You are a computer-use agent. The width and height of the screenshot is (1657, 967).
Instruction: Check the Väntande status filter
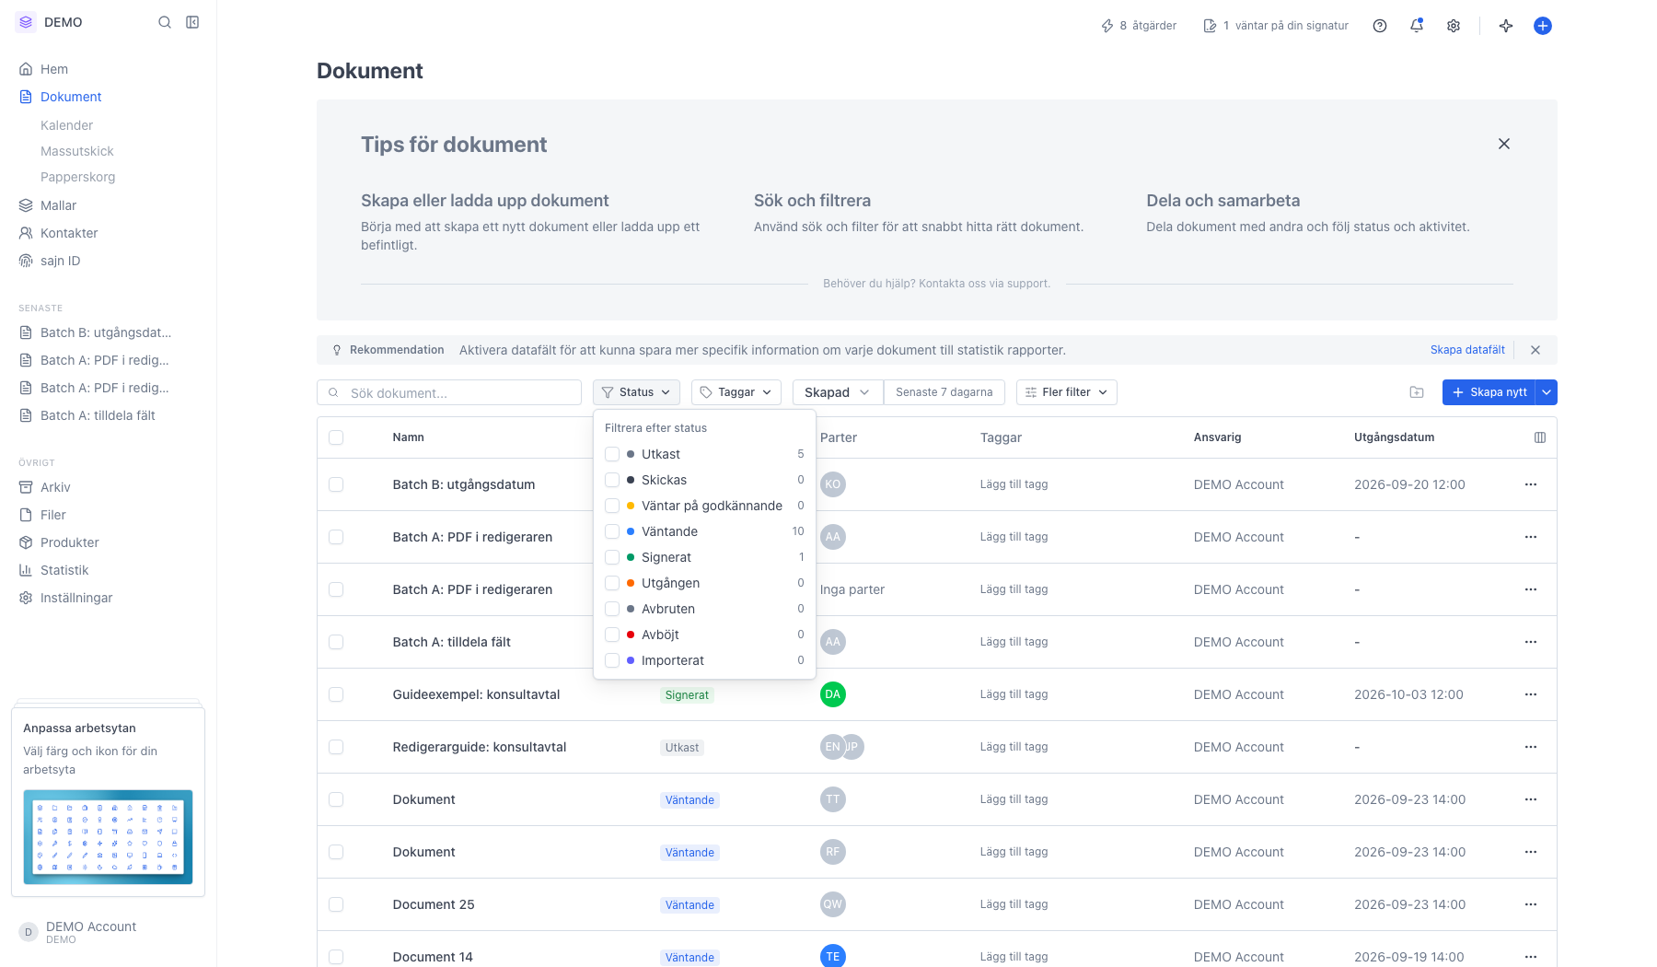pos(612,531)
